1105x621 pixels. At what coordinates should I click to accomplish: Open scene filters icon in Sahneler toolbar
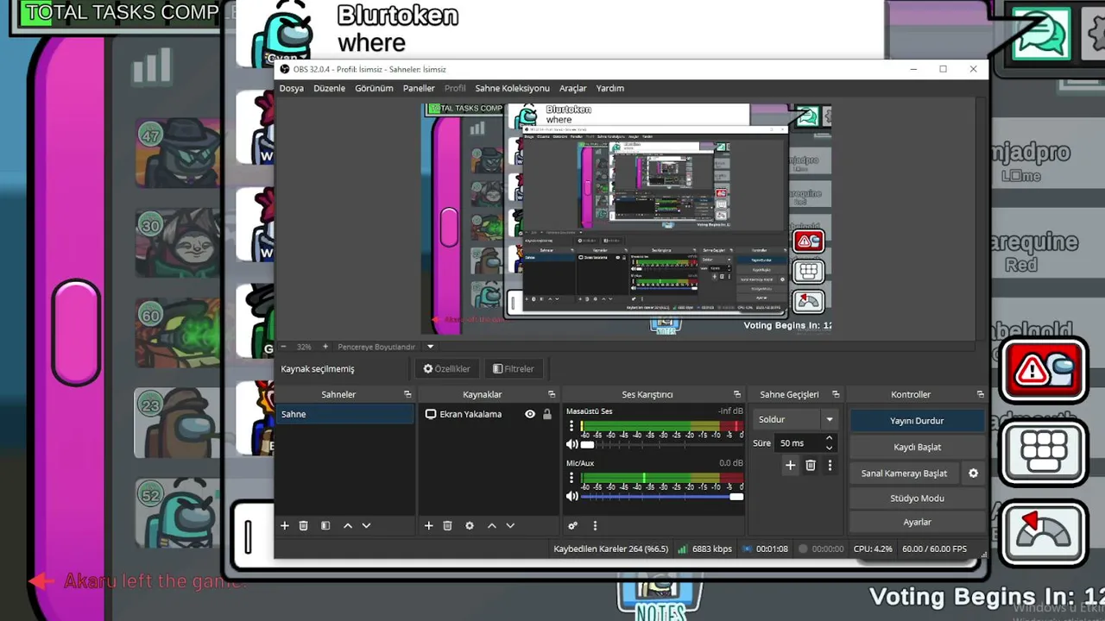[x=325, y=525]
